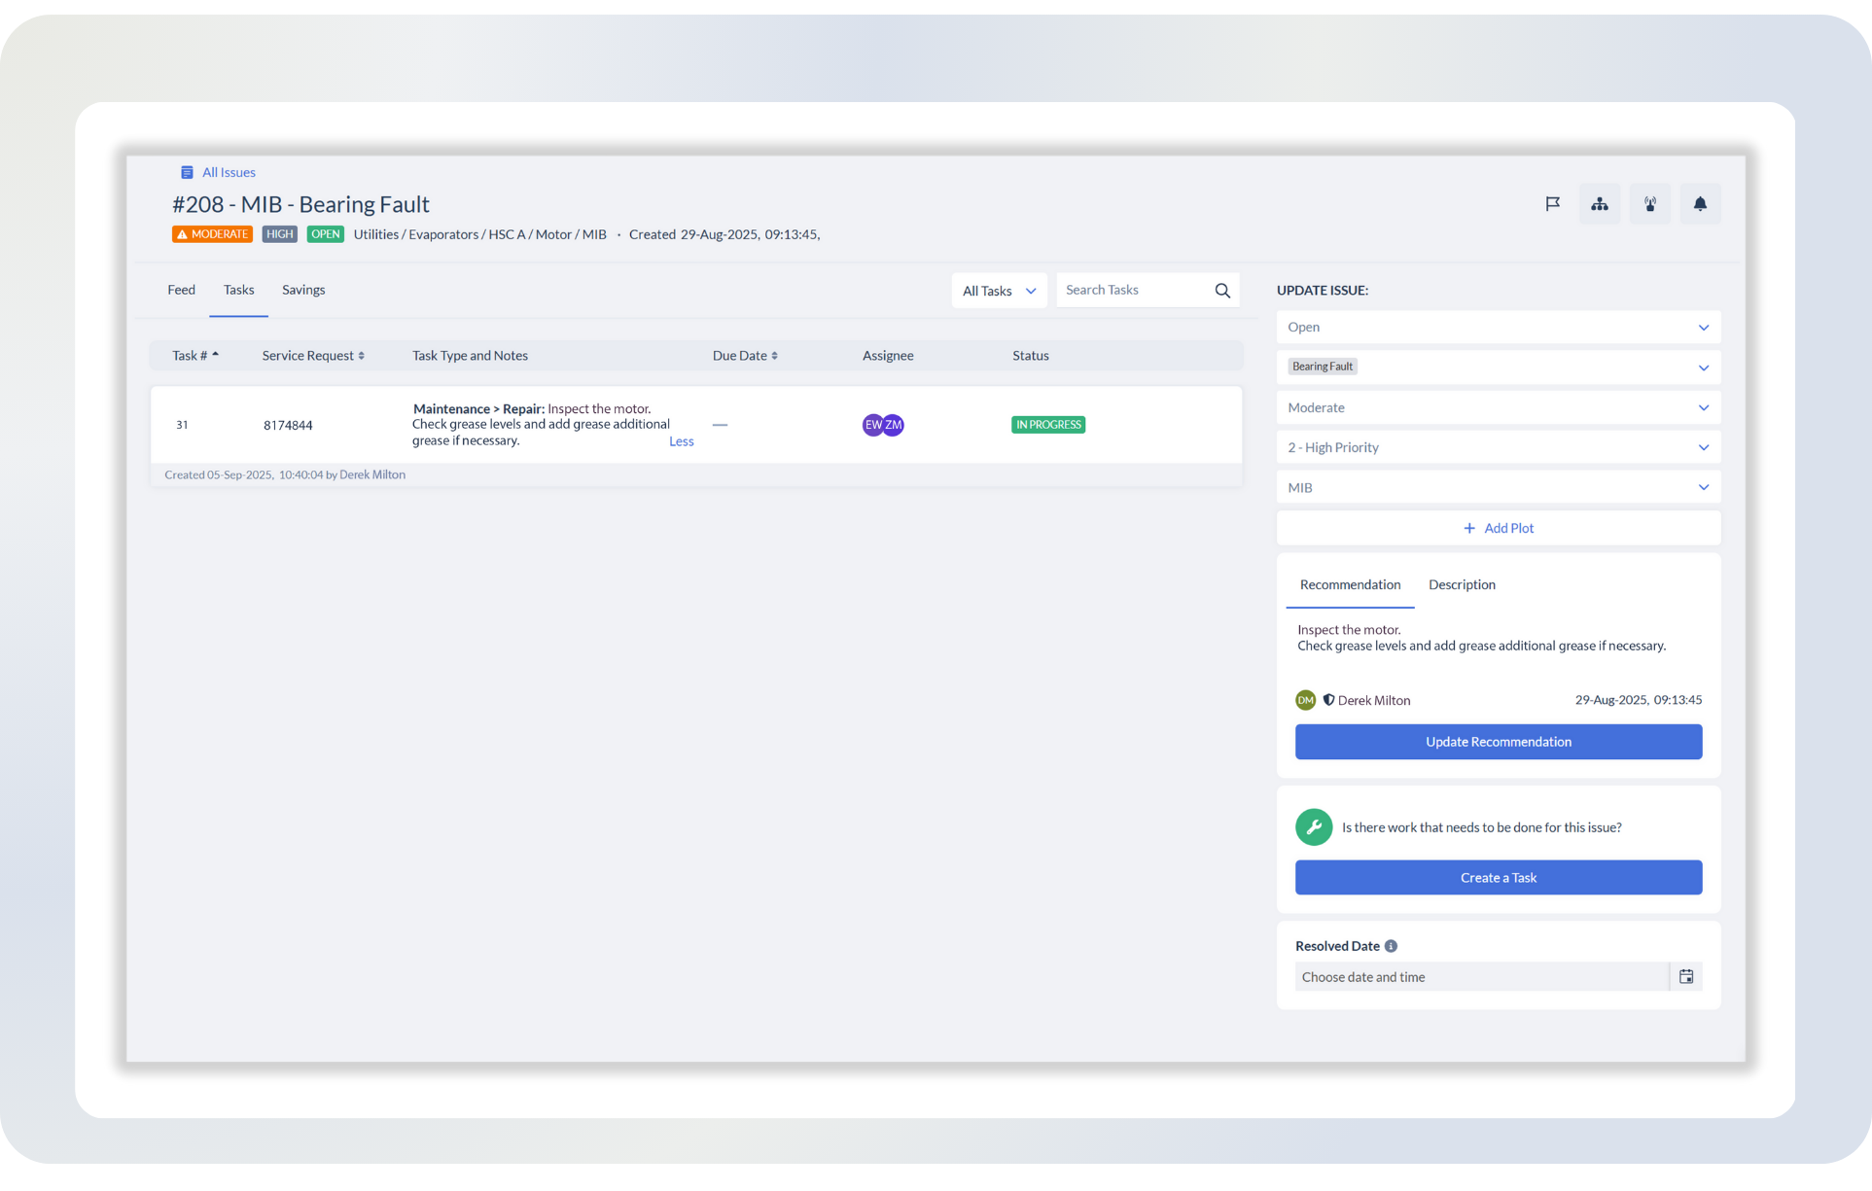Click the search magnifier icon
Image resolution: width=1872 pixels, height=1191 pixels.
coord(1222,291)
